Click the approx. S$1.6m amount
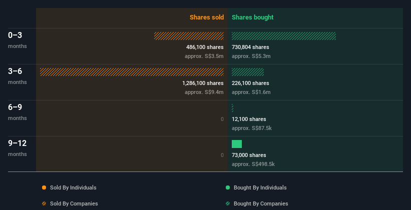 click(251, 92)
